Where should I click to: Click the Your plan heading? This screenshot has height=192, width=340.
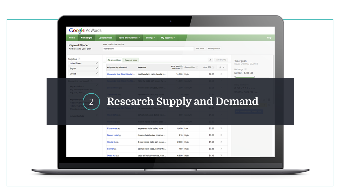point(240,61)
